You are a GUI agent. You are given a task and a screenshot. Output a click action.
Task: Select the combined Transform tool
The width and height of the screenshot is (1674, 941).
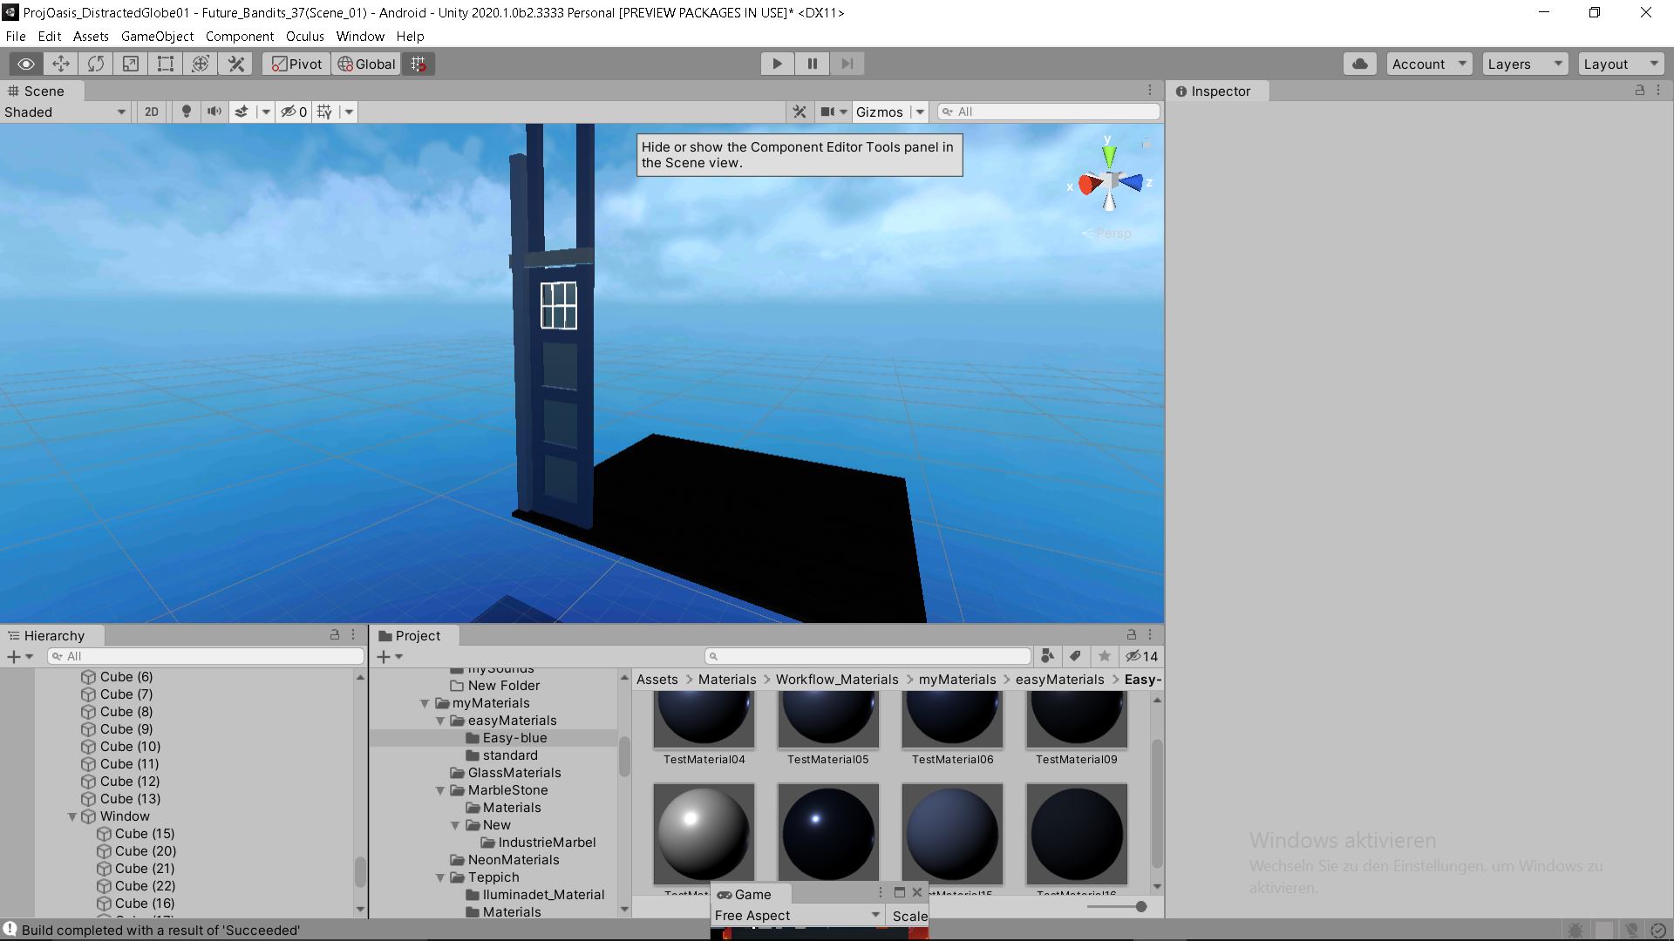tap(201, 64)
